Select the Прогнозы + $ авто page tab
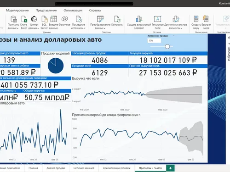 point(150,168)
